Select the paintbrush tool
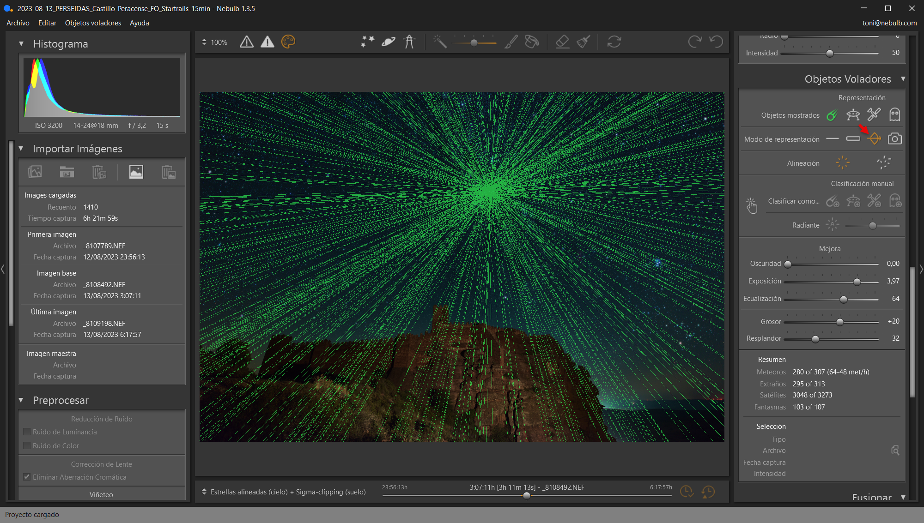The width and height of the screenshot is (924, 523). pyautogui.click(x=511, y=42)
